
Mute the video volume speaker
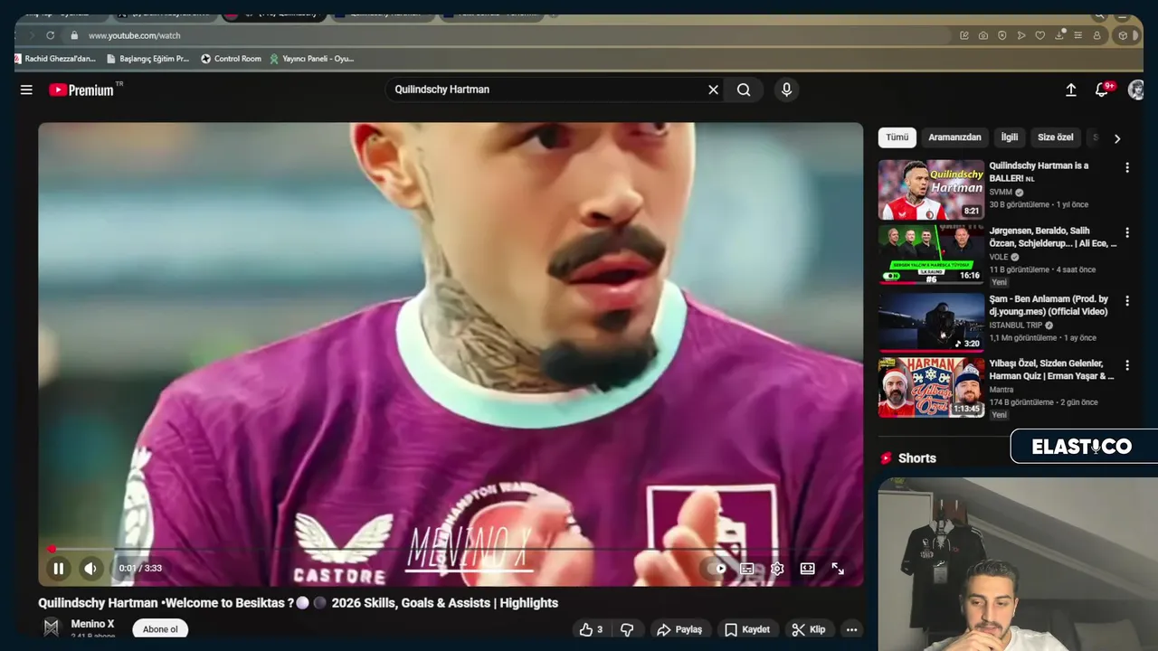coord(90,569)
